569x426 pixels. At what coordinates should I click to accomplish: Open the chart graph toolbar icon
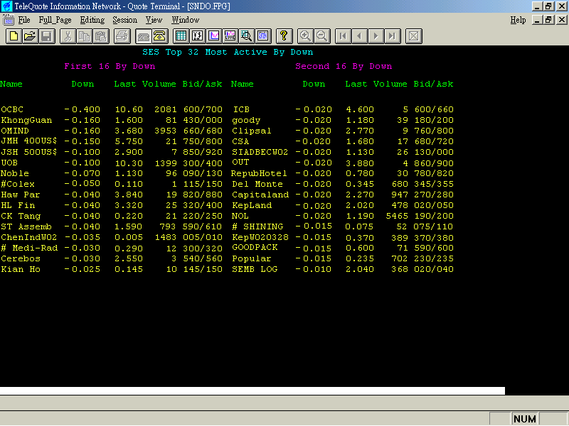214,36
